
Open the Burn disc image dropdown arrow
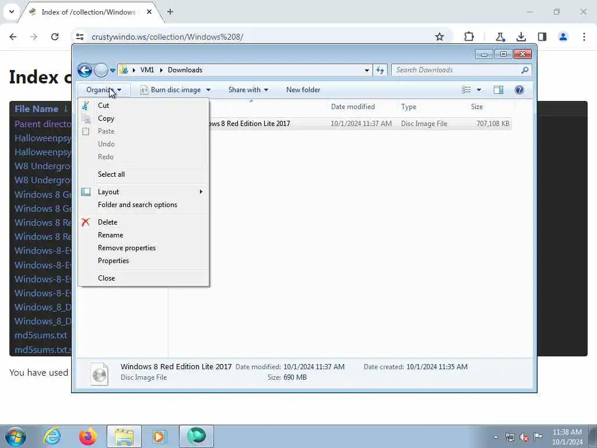click(208, 90)
